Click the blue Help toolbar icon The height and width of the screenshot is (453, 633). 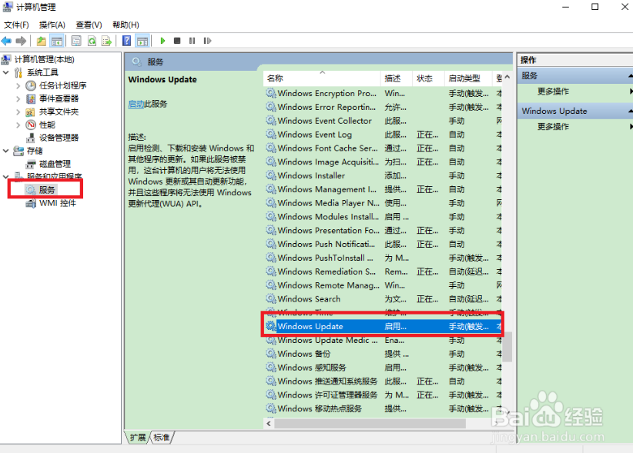point(125,41)
